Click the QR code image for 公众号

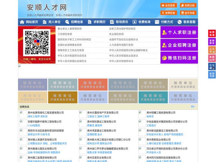point(37,43)
